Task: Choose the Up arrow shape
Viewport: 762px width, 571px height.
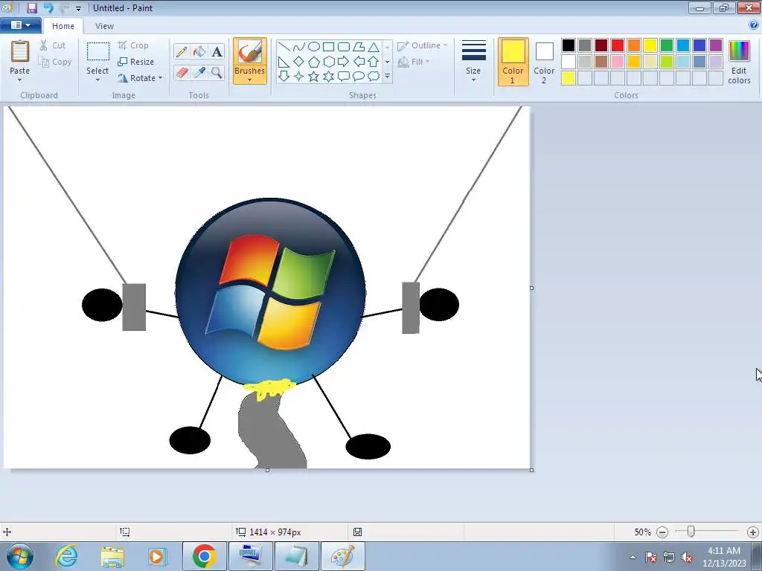Action: coord(374,62)
